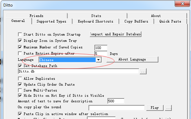Toggle Update Clip Order On Paste
The width and height of the screenshot is (191, 119).
coord(20,84)
